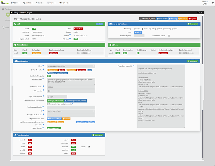This screenshot has width=215, height=166.
Task: Click the Heartbeat (min) input field
Action: (139, 36)
